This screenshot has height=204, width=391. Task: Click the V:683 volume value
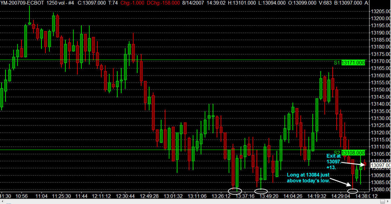(326, 3)
